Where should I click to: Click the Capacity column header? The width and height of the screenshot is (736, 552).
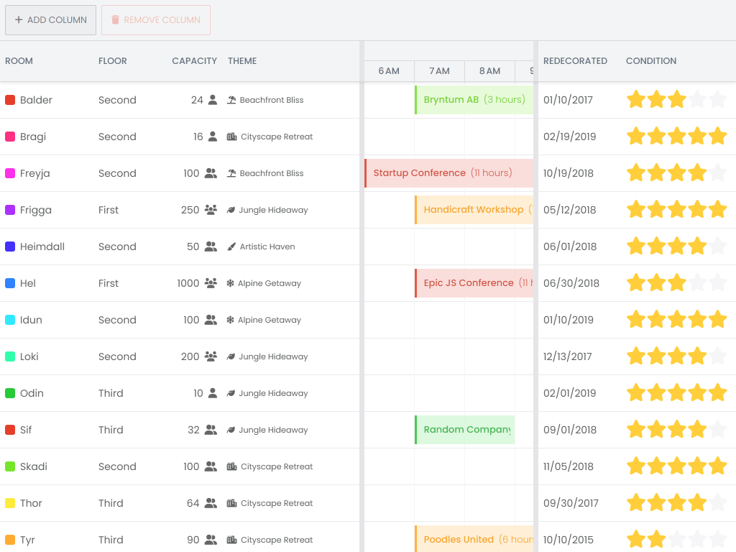194,61
